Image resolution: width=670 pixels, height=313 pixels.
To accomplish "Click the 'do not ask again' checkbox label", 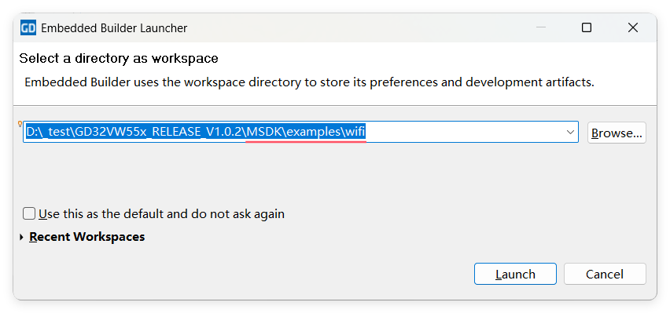I will (x=161, y=213).
